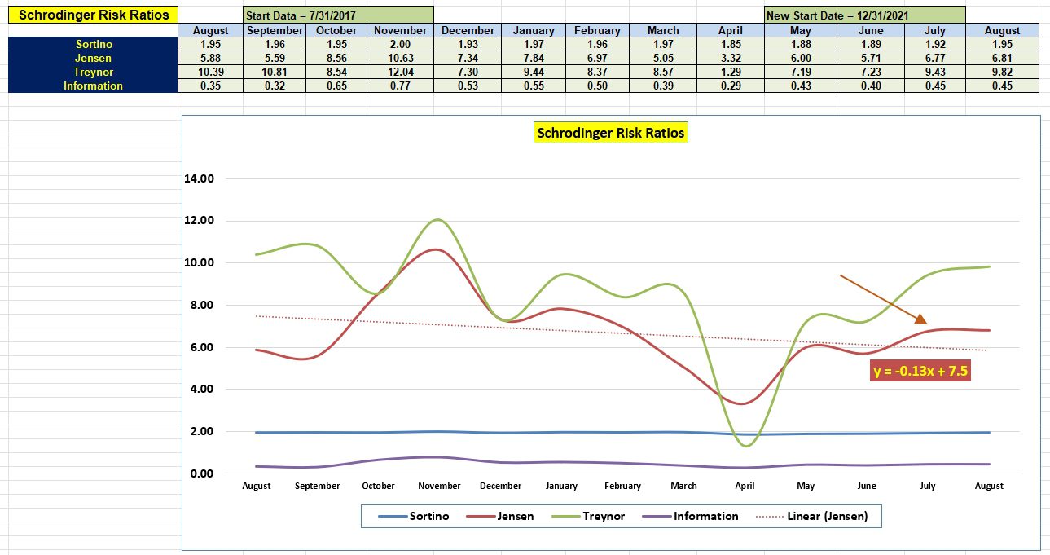Click the November column header in table

(400, 30)
